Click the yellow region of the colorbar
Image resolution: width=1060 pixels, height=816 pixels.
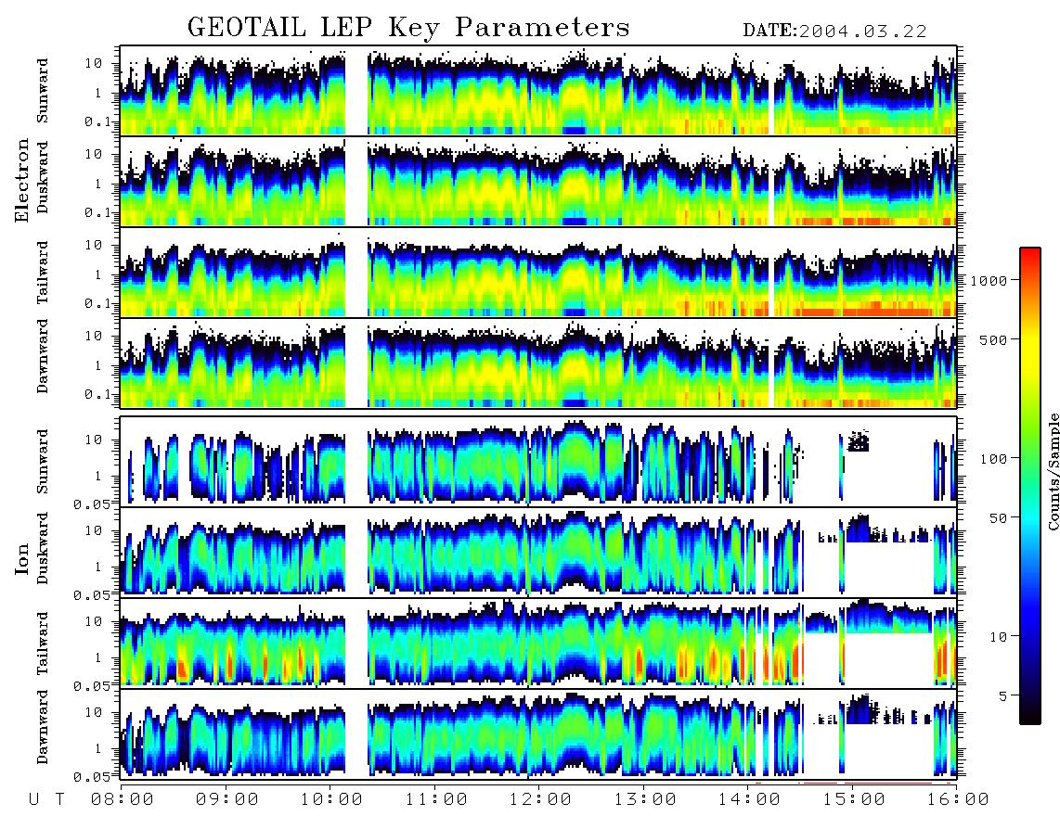point(1030,351)
